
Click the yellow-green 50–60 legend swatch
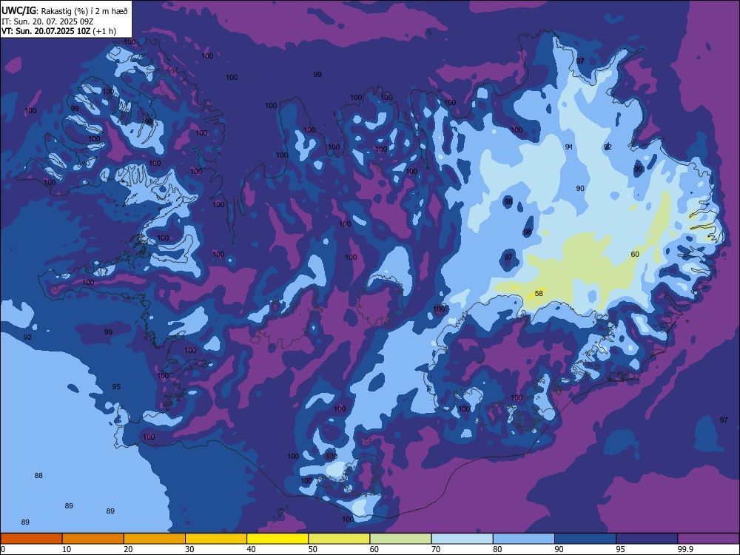click(x=340, y=539)
